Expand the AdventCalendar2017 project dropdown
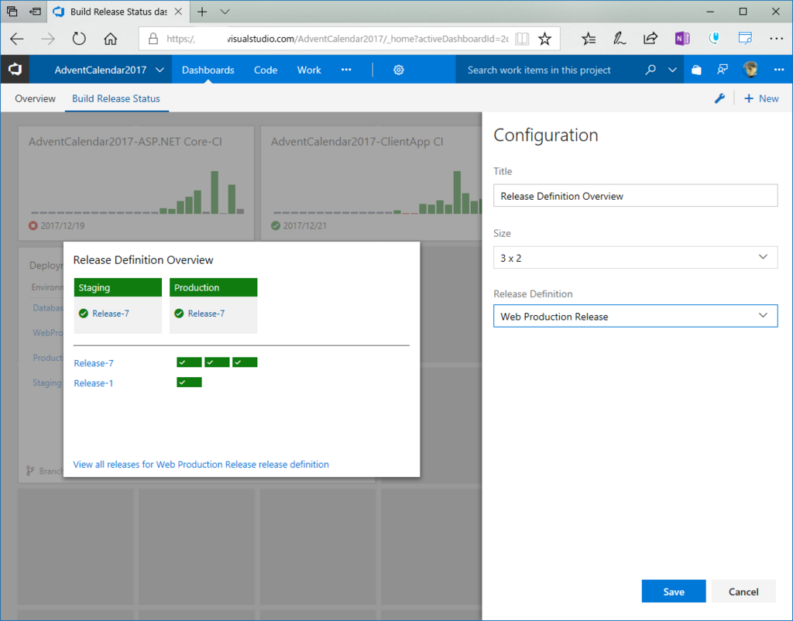Viewport: 793px width, 621px height. [x=160, y=70]
